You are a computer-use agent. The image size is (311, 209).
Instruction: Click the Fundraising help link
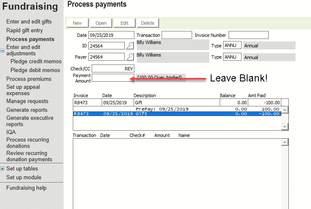point(26,188)
